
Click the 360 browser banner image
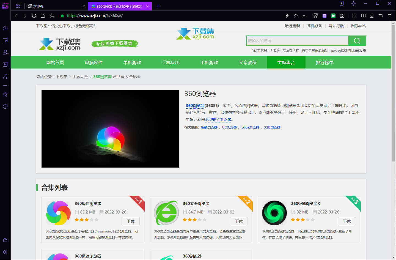tap(110, 129)
